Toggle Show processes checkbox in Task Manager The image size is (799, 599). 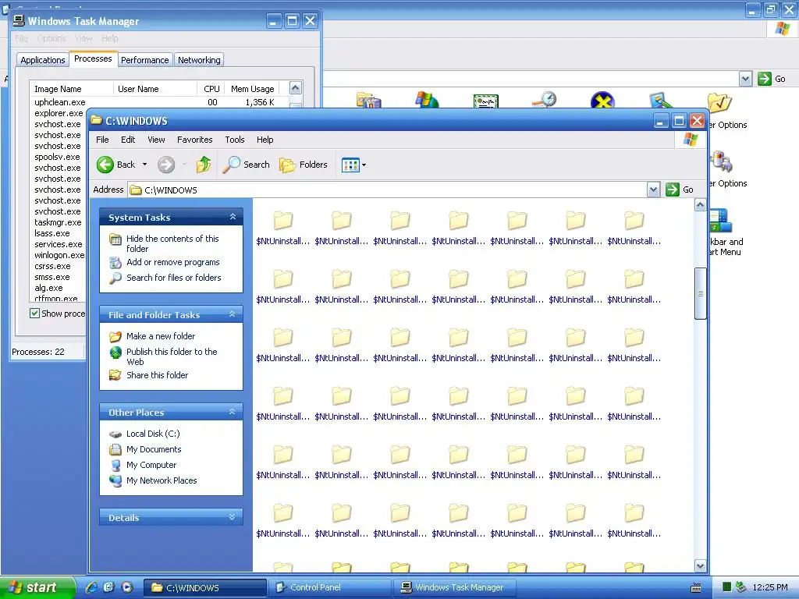[x=34, y=314]
